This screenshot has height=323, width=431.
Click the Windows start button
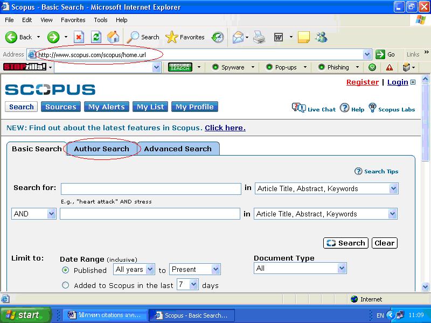pos(26,315)
